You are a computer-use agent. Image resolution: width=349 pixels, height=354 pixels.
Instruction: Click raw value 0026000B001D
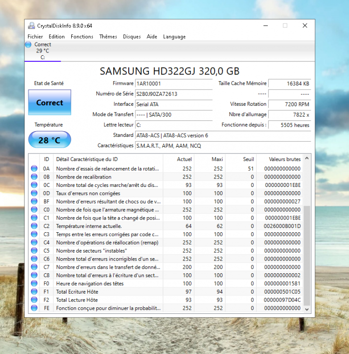tap(282, 226)
